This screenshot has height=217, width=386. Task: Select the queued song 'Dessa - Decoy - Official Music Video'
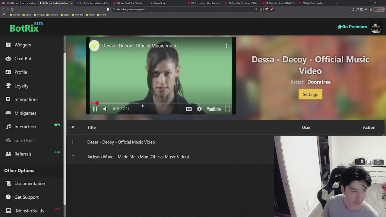coord(121,142)
